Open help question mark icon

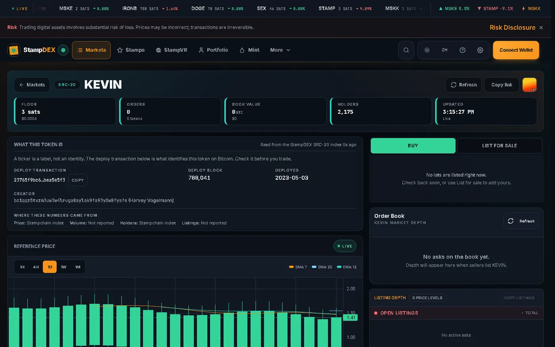pos(462,50)
